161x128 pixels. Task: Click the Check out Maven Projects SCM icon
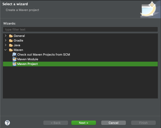[x=14, y=55]
